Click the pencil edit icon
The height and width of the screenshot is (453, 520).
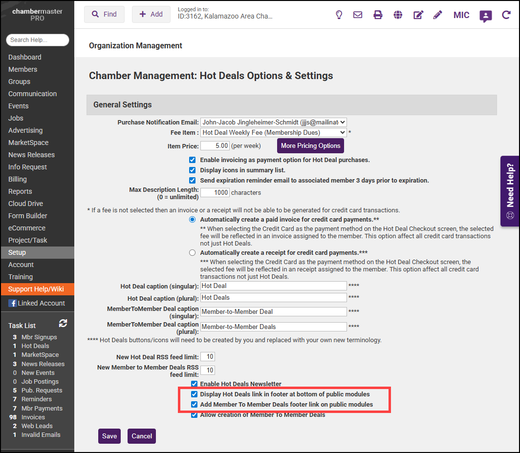pyautogui.click(x=437, y=15)
